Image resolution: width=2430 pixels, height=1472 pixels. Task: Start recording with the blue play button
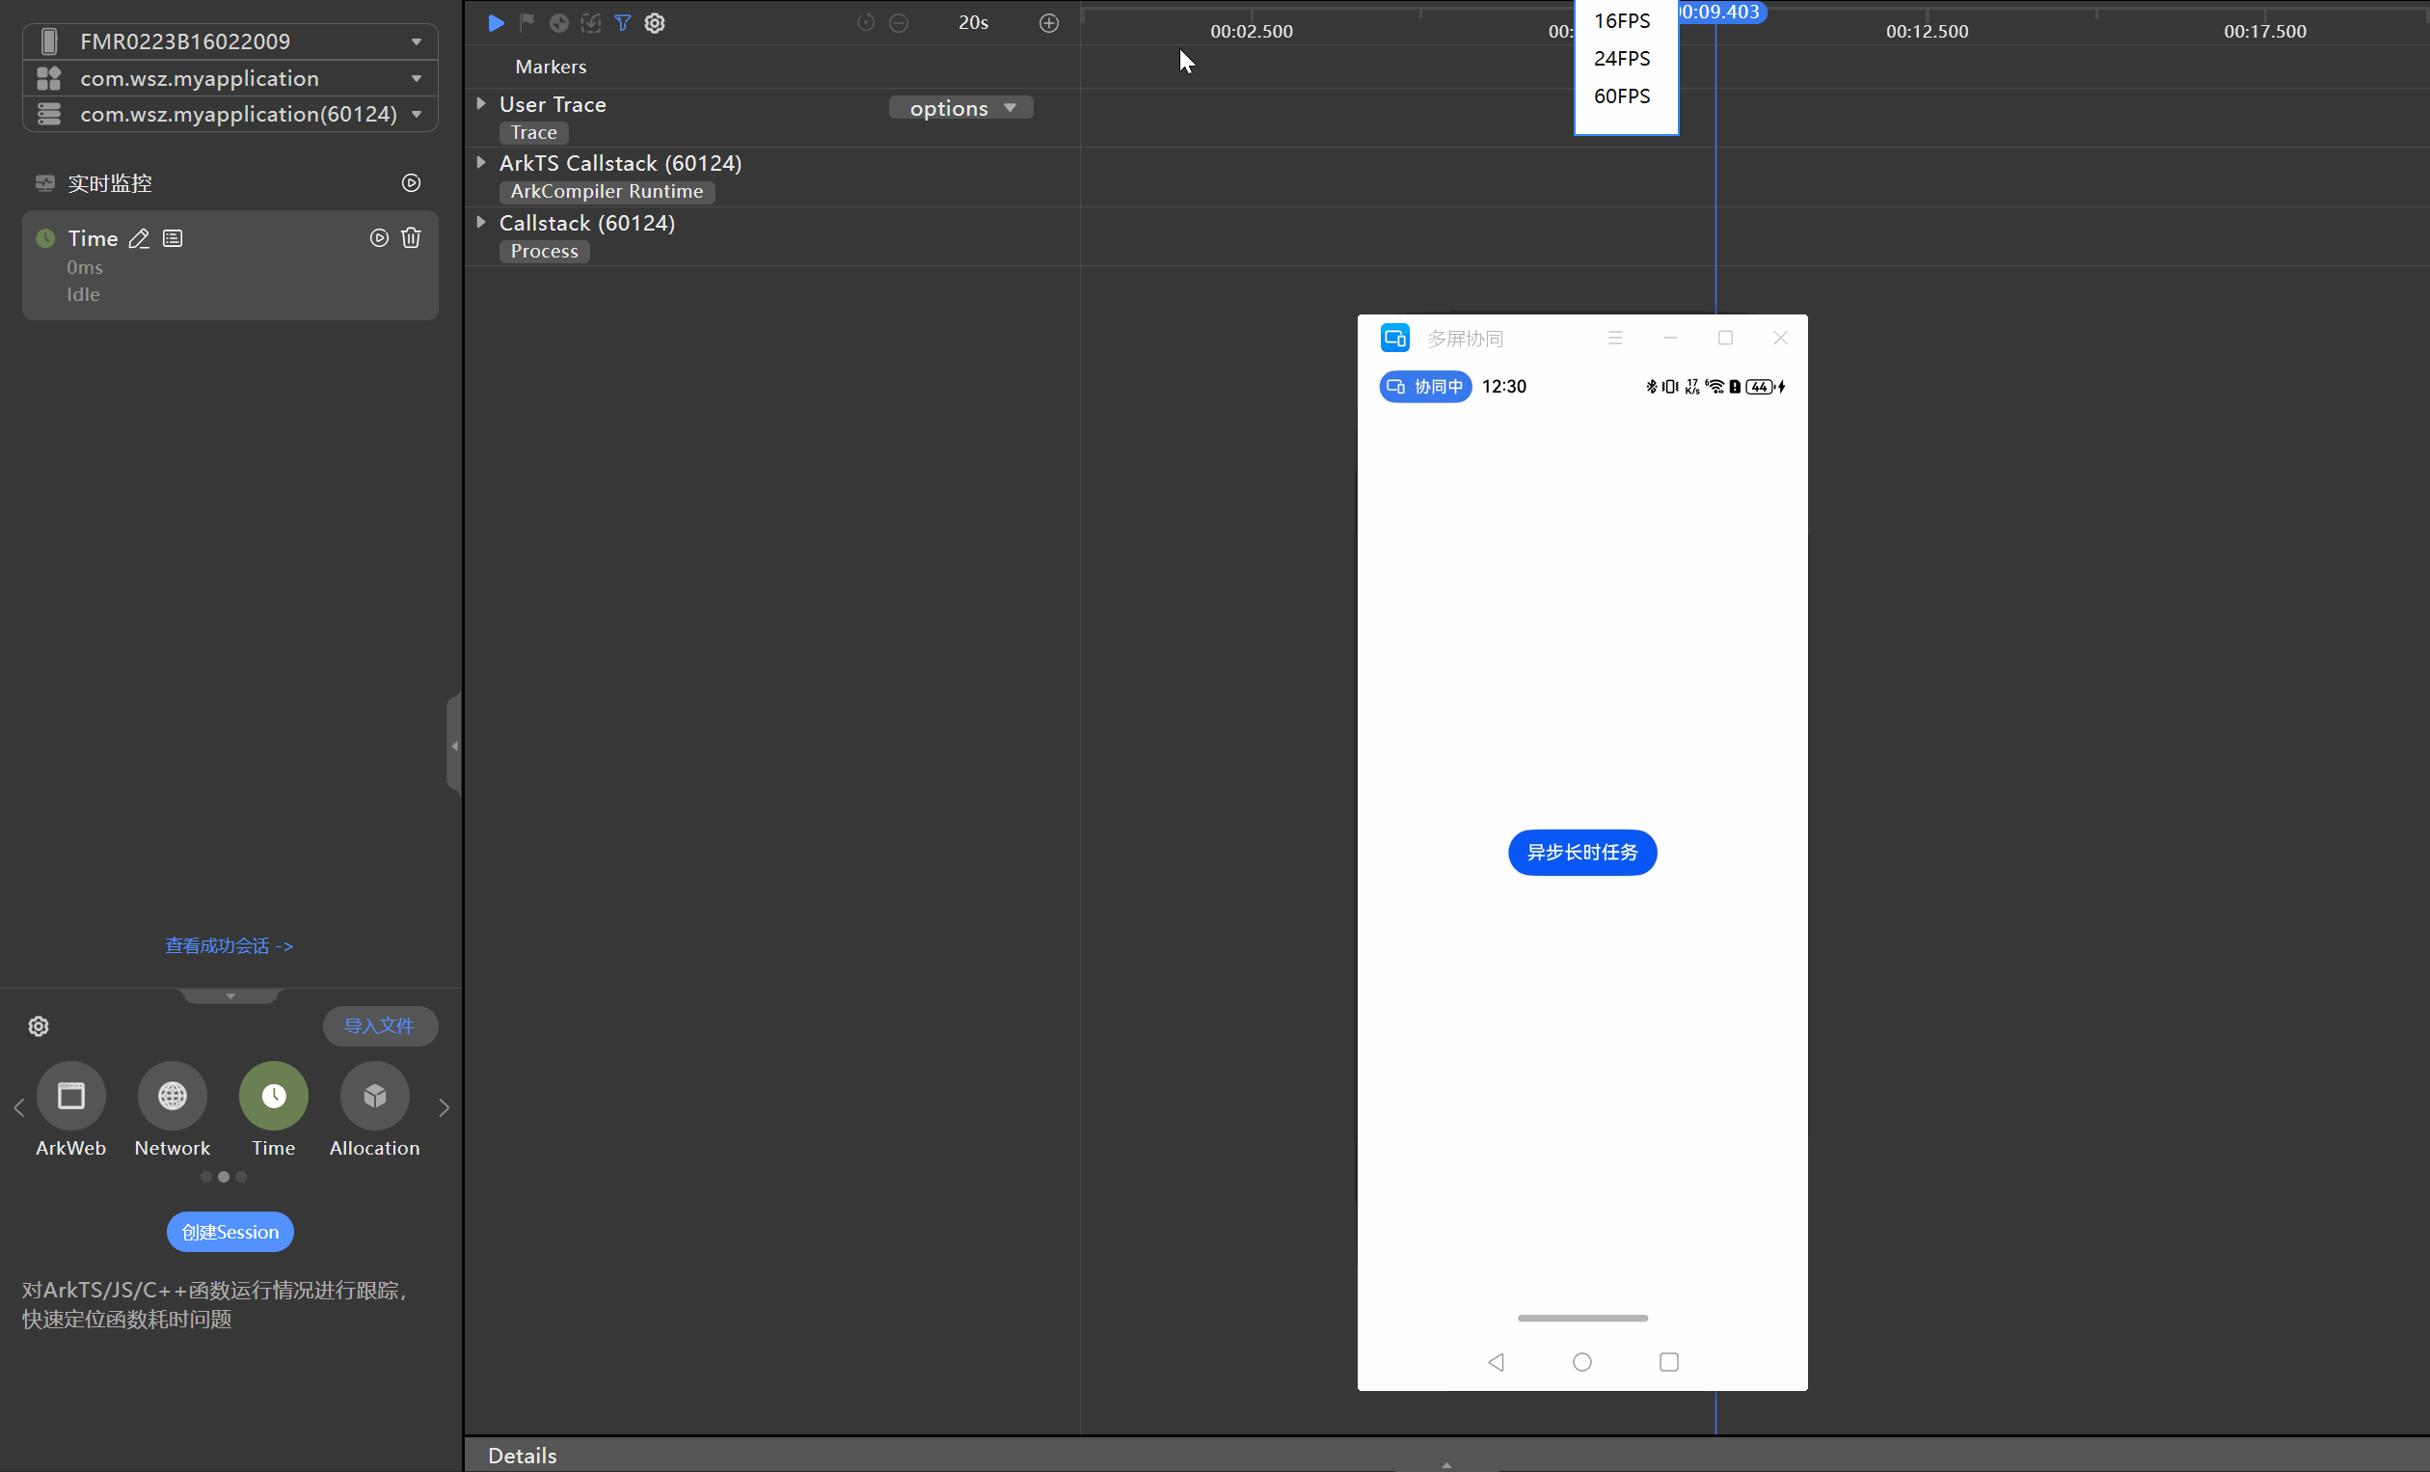click(496, 23)
